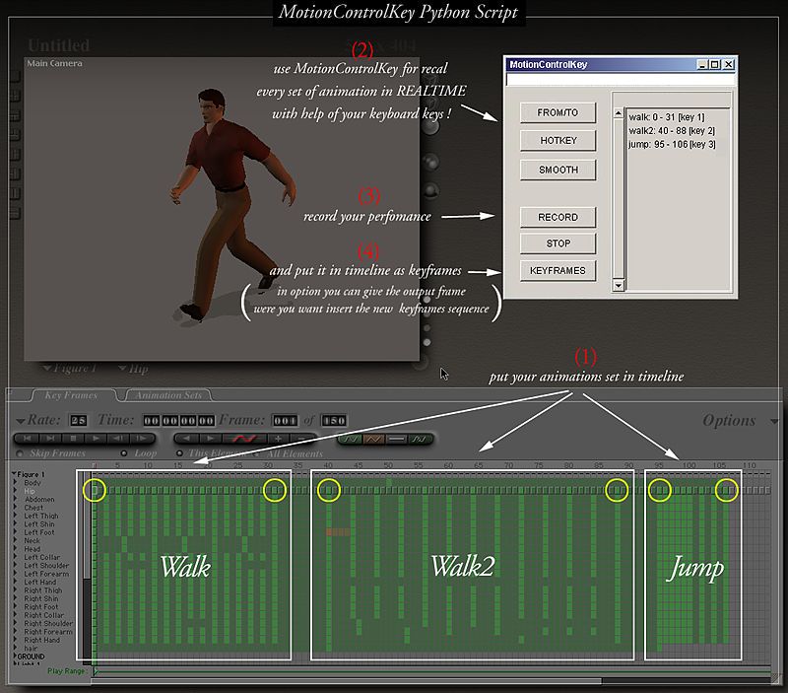Screen dimensions: 788x693
Task: Select the Right Thigh row label
Action: (x=43, y=590)
